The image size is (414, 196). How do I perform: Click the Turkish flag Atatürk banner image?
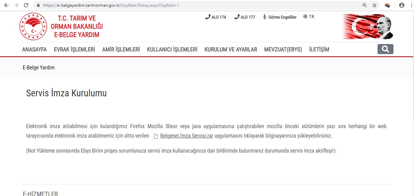click(367, 27)
